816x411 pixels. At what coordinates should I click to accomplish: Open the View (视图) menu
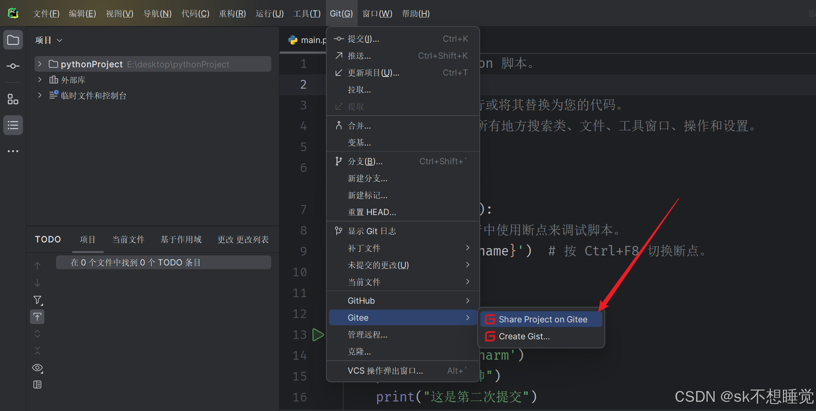(x=119, y=13)
